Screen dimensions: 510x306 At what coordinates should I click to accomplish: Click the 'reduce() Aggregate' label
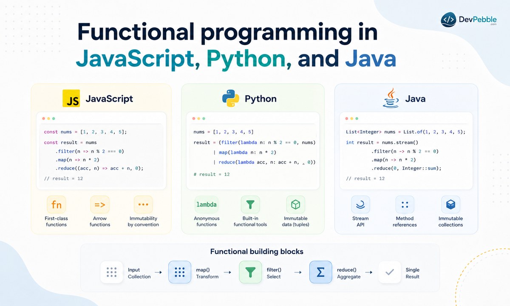tap(348, 273)
